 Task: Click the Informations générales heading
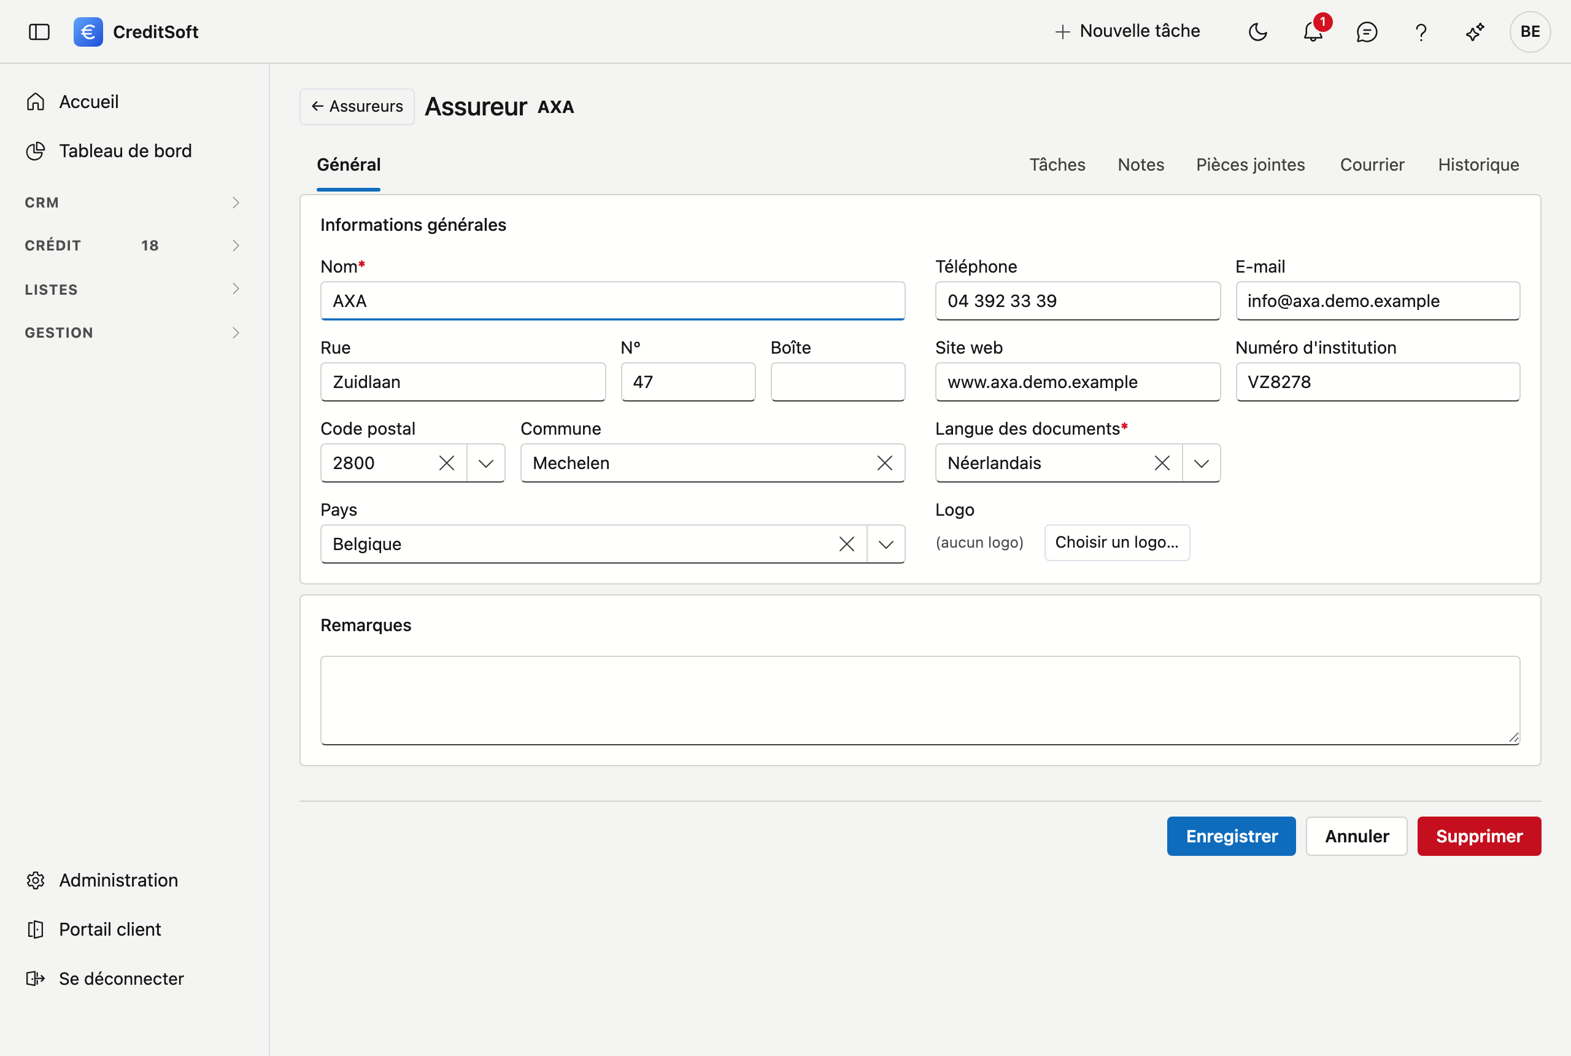[413, 225]
